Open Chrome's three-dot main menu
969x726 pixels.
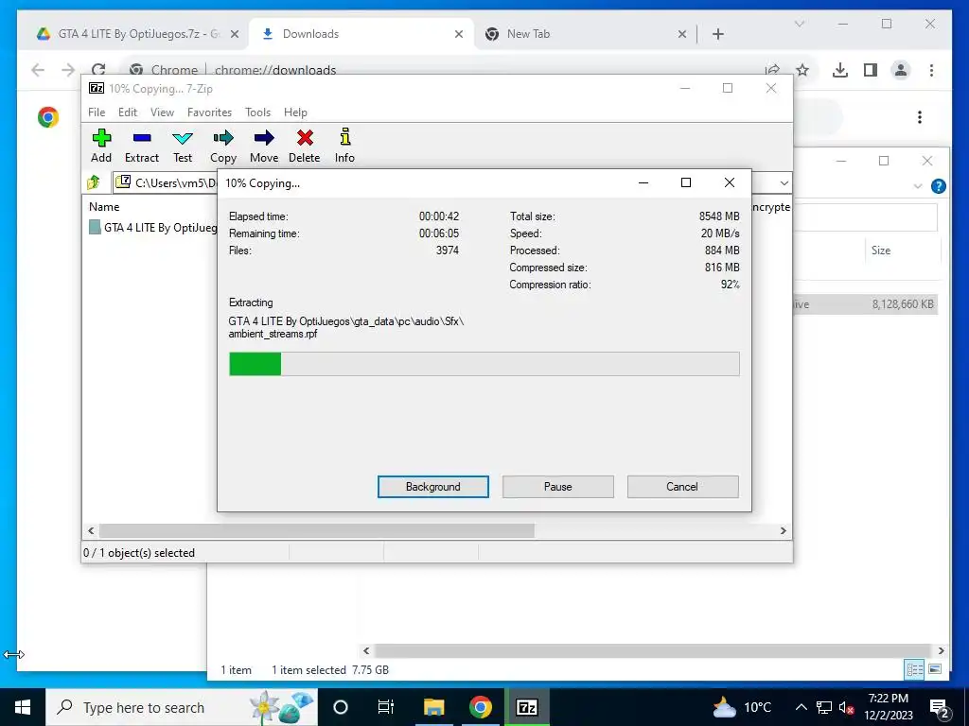click(931, 70)
